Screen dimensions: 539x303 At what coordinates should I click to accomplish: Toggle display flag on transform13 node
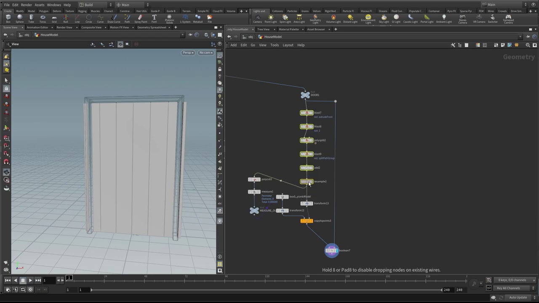[x=311, y=204]
